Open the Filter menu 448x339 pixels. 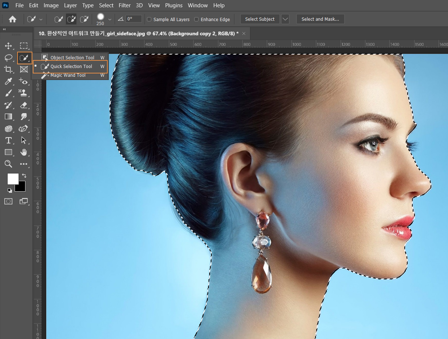[x=124, y=5]
